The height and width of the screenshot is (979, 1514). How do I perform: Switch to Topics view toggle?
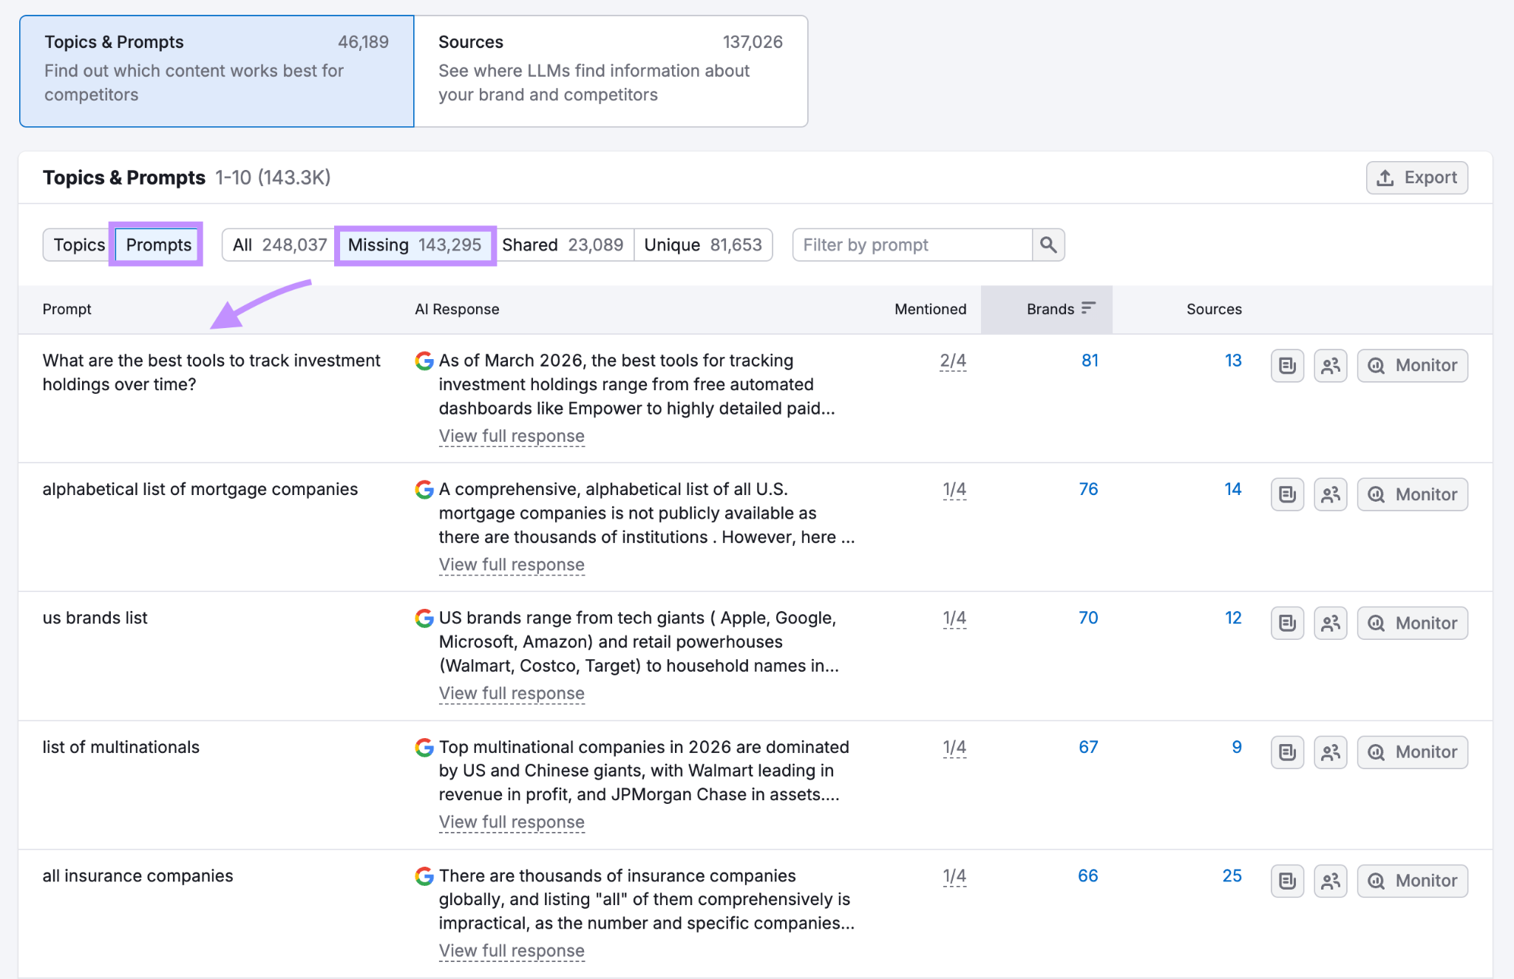79,245
